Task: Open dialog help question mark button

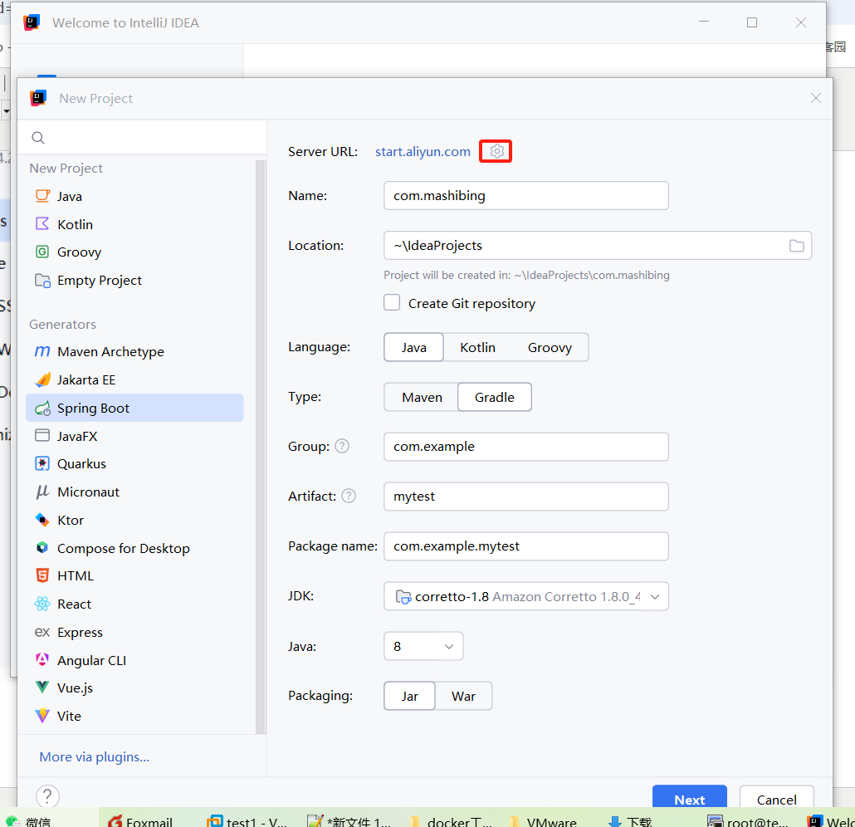Action: tap(47, 796)
